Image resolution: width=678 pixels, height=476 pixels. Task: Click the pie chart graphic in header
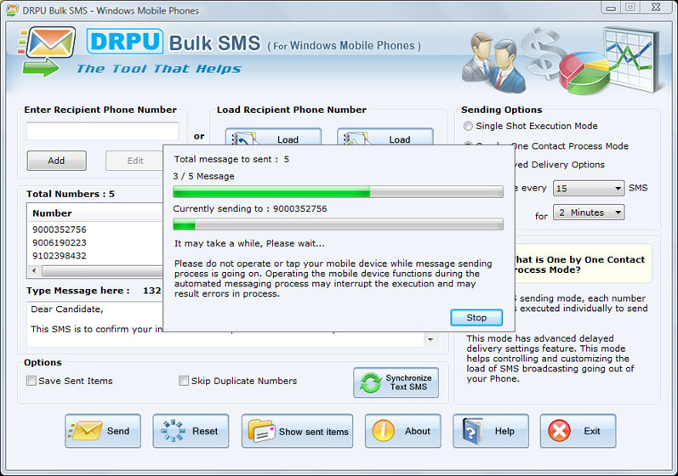pyautogui.click(x=584, y=73)
